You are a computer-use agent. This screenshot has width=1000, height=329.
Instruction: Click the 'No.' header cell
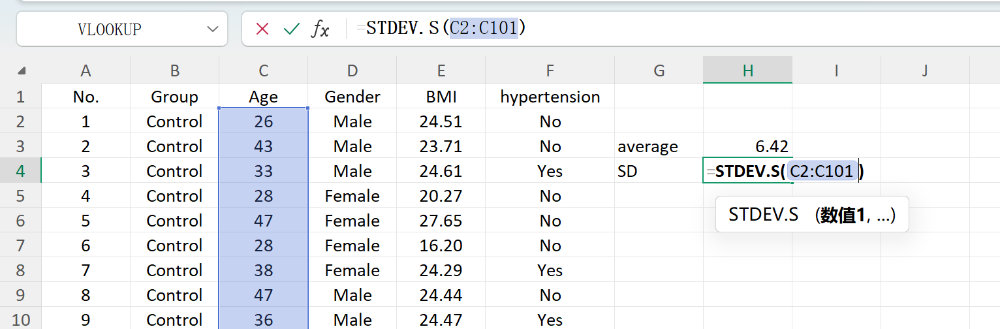click(86, 97)
